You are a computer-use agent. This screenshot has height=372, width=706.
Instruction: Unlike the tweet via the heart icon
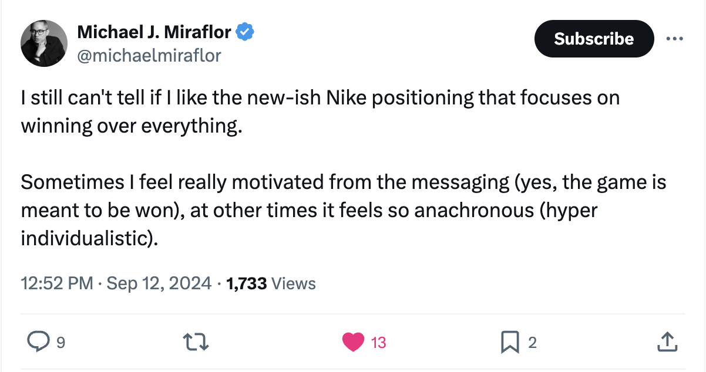(353, 341)
